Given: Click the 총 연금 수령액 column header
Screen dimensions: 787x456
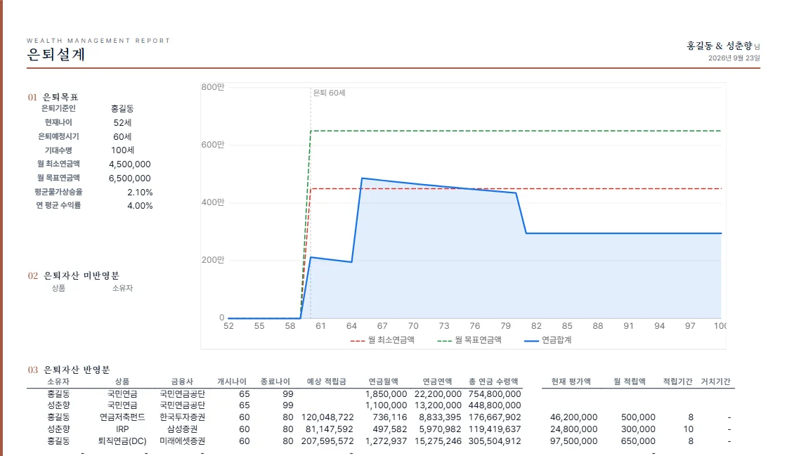Looking at the screenshot, I should [x=493, y=382].
